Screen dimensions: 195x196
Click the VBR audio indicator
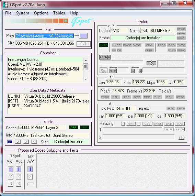coord(84,127)
